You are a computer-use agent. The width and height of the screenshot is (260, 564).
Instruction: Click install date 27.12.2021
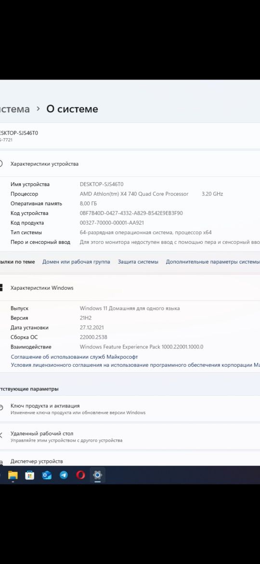pos(91,328)
